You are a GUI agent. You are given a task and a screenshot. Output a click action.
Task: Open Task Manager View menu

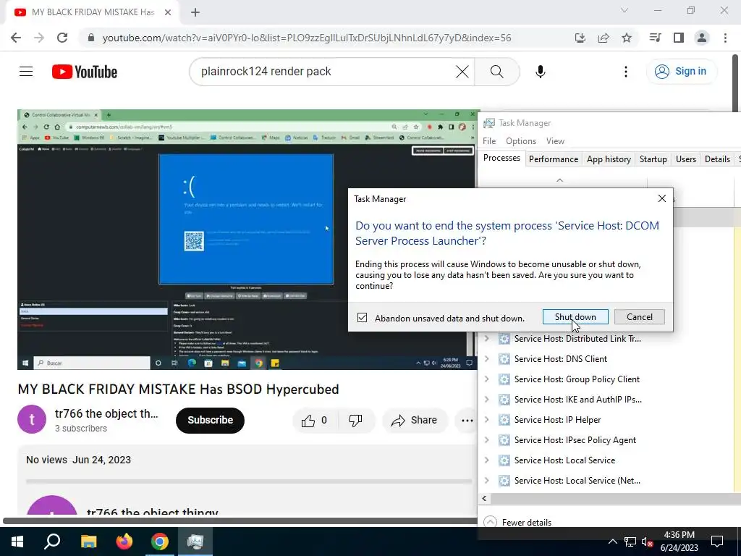[555, 141]
